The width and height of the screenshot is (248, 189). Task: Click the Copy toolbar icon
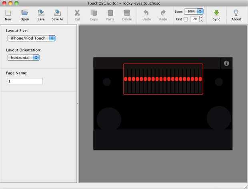94,13
